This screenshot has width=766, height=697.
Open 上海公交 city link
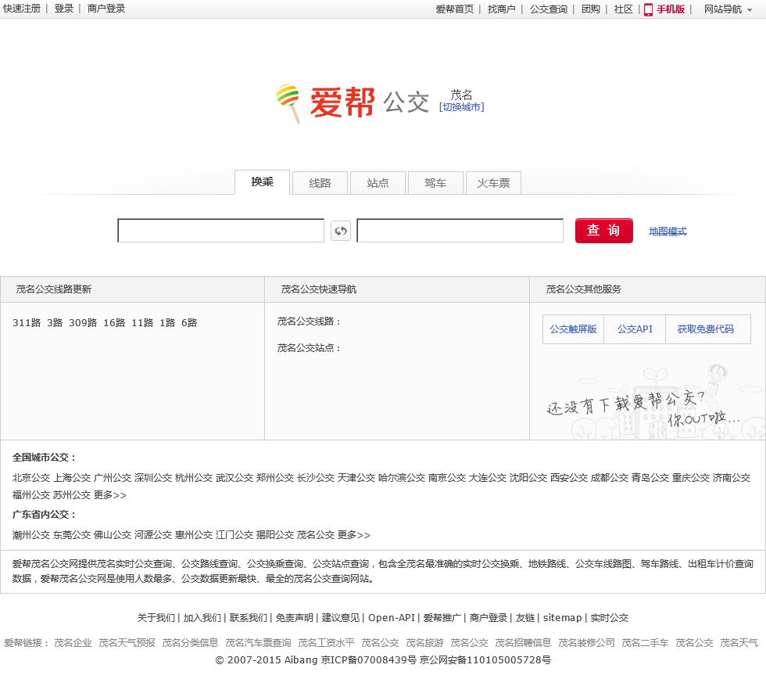click(x=72, y=477)
